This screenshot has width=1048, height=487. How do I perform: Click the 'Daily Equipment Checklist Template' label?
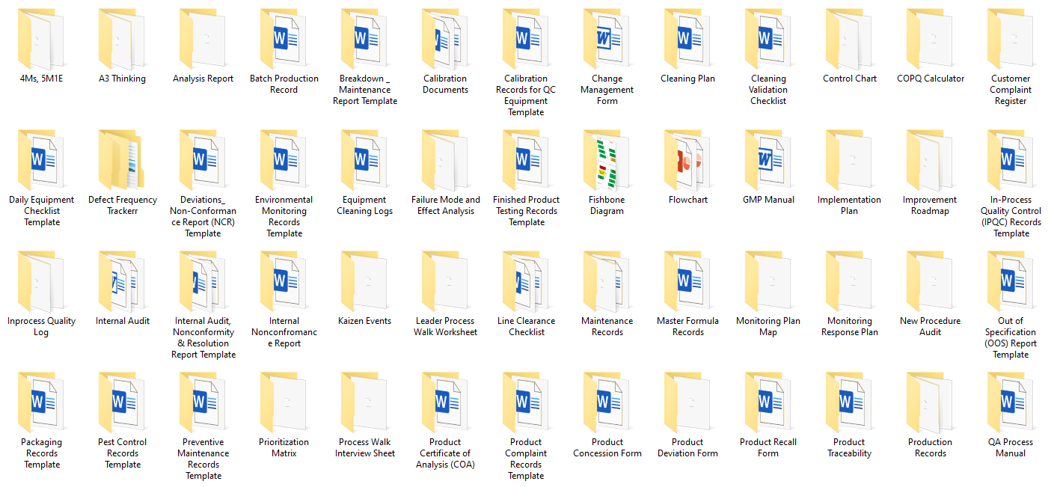coord(41,211)
